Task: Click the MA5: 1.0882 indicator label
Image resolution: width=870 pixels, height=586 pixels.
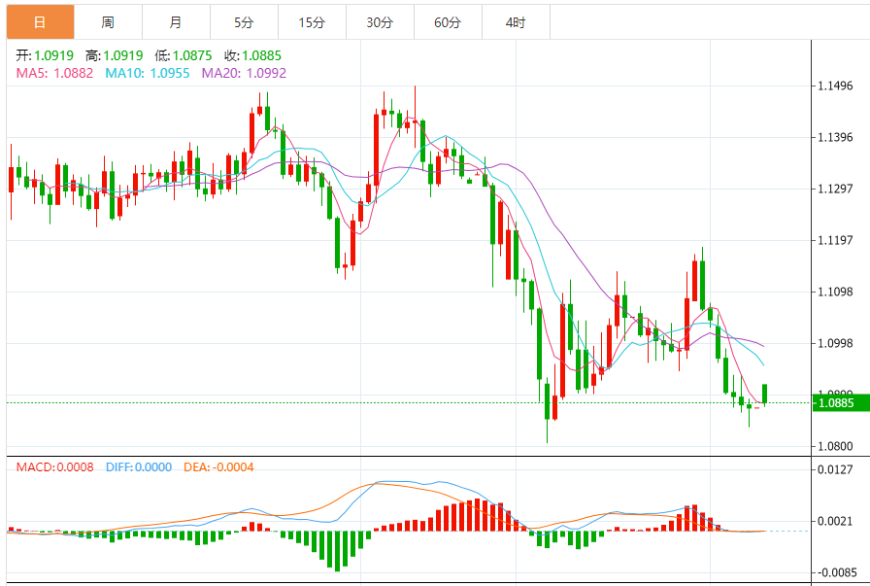Action: 54,73
